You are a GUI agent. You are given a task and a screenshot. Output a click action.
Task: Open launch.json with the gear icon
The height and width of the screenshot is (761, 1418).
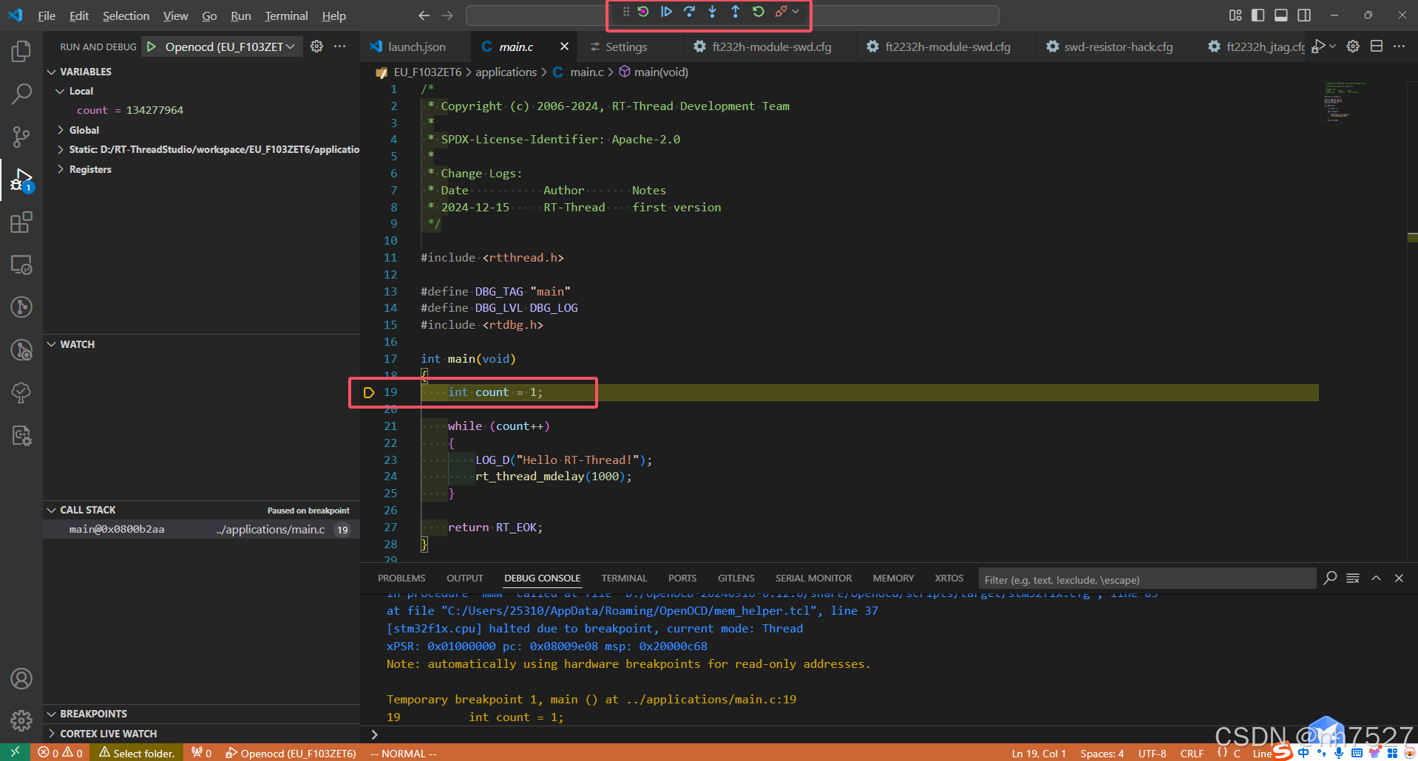316,47
